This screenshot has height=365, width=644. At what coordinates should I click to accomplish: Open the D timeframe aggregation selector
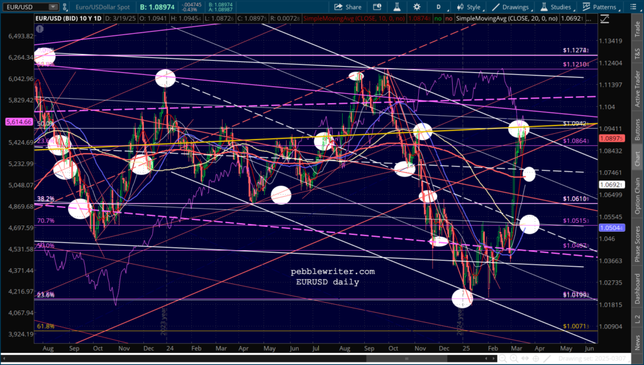tap(438, 7)
